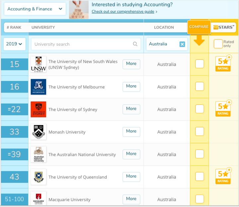Viewport: 239px width, 207px height.
Task: Click the Macquarie University logo
Action: point(38,199)
